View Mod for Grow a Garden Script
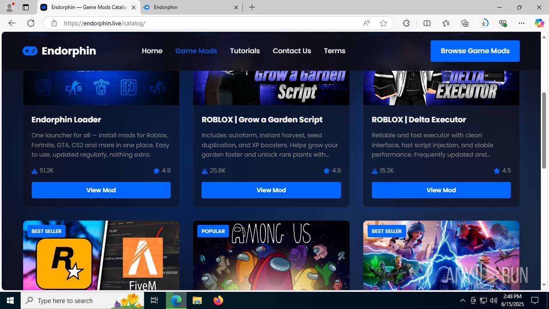This screenshot has height=309, width=549. point(271,190)
